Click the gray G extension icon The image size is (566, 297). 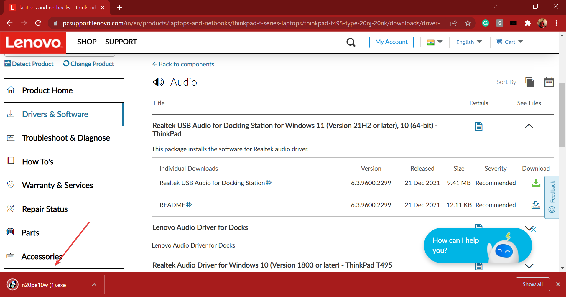coord(500,23)
